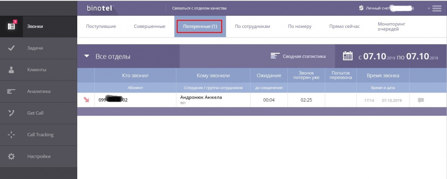This screenshot has height=179, width=447.
Task: Click the red missed-call arrow icon
Action: point(86,100)
